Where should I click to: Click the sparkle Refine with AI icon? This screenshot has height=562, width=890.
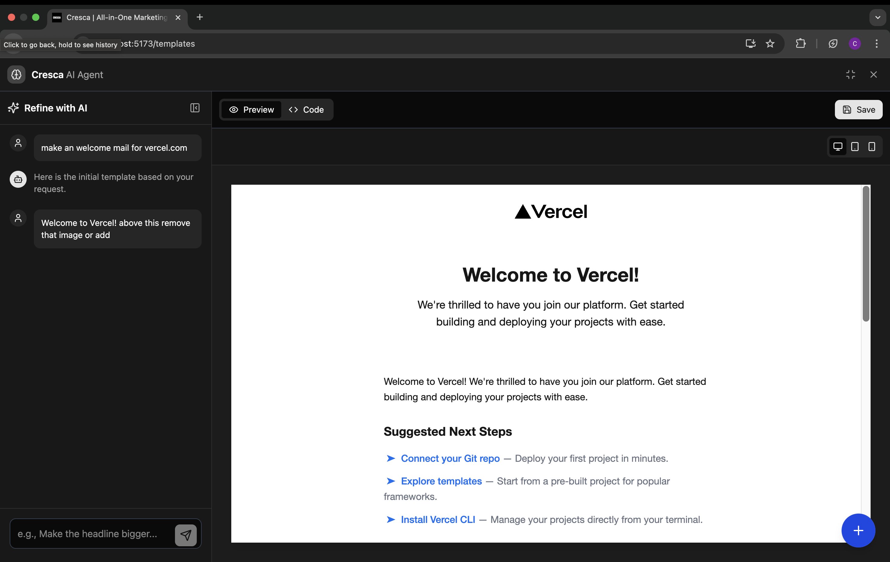coord(13,108)
